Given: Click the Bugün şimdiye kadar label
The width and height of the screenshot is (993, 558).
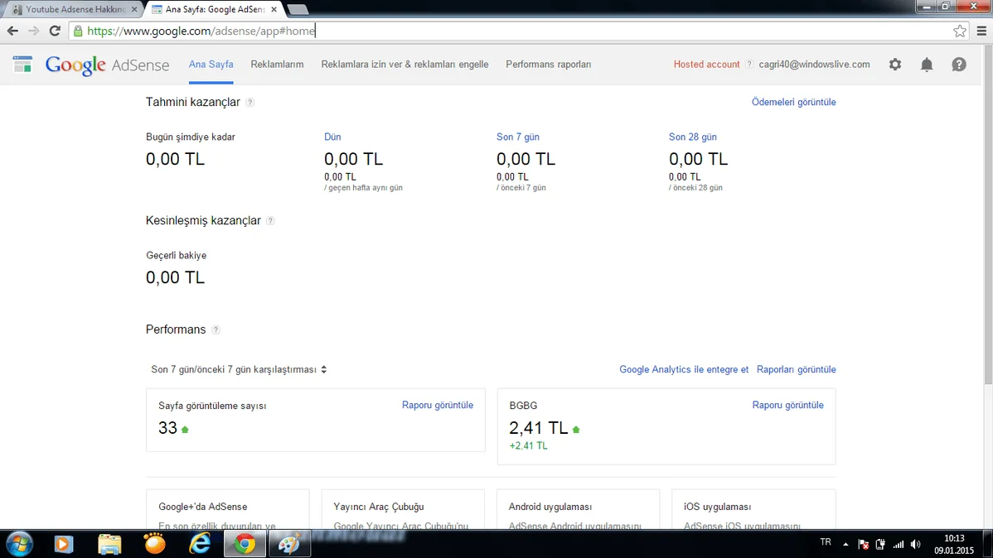Looking at the screenshot, I should pos(191,137).
